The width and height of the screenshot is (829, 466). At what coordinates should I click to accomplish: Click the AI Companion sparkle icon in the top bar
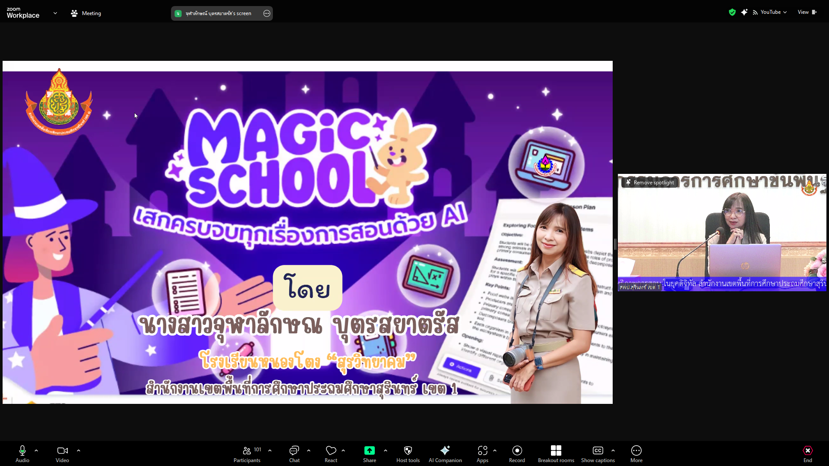pyautogui.click(x=744, y=12)
